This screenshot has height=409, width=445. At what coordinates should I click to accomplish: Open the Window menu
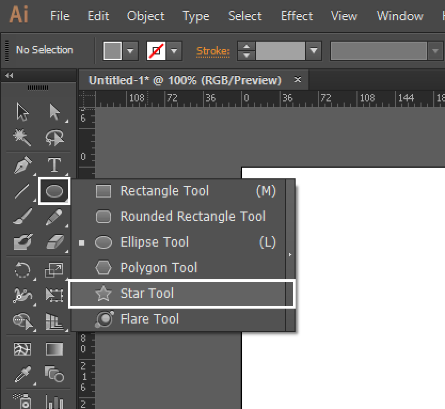tap(400, 16)
